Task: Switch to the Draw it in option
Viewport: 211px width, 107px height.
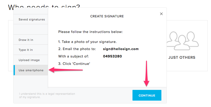Action: pyautogui.click(x=26, y=40)
